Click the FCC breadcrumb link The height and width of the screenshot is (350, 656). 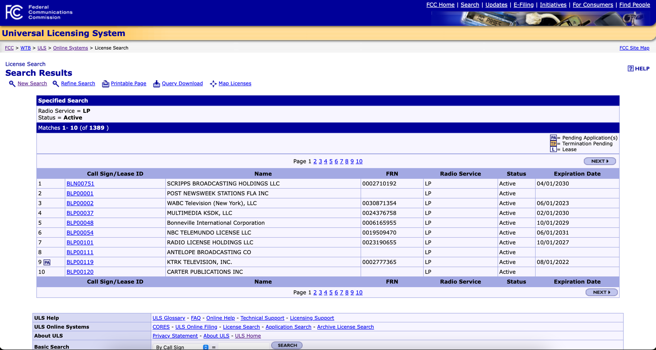click(9, 48)
